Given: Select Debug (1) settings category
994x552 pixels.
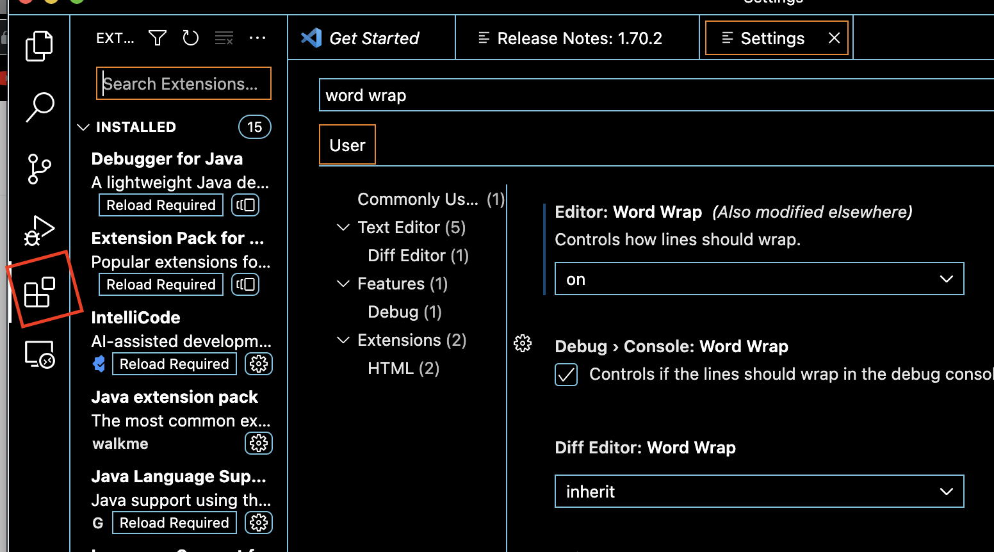Looking at the screenshot, I should tap(405, 312).
